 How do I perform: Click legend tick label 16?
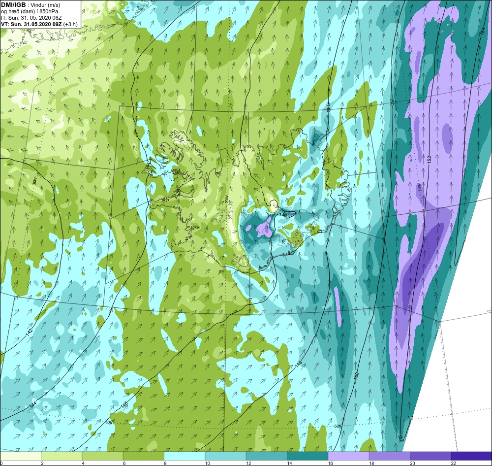(330, 463)
